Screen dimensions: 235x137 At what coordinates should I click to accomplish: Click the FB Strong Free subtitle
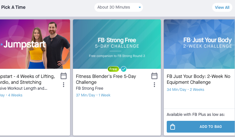pos(89,88)
